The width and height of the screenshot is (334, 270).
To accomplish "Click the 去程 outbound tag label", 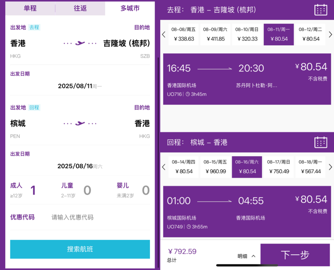I will pos(34,27).
